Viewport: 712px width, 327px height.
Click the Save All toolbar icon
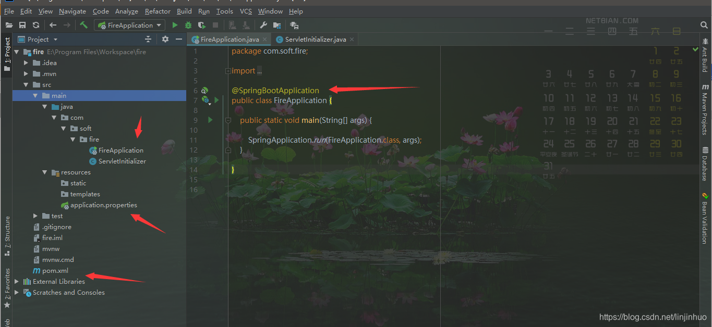pyautogui.click(x=22, y=25)
